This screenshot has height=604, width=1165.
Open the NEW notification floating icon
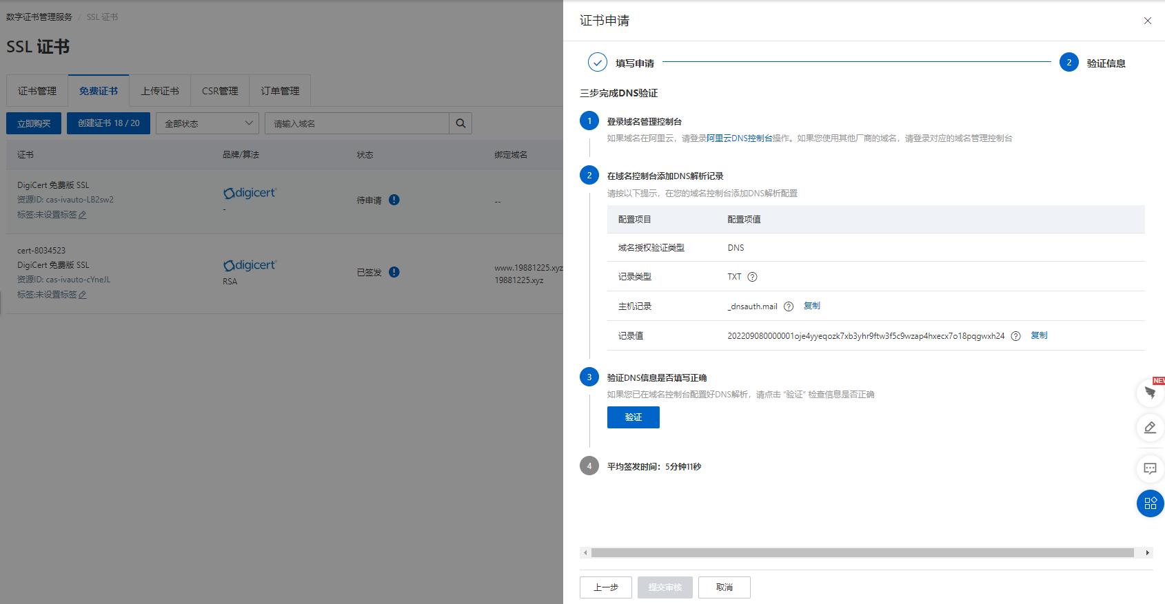(x=1151, y=393)
